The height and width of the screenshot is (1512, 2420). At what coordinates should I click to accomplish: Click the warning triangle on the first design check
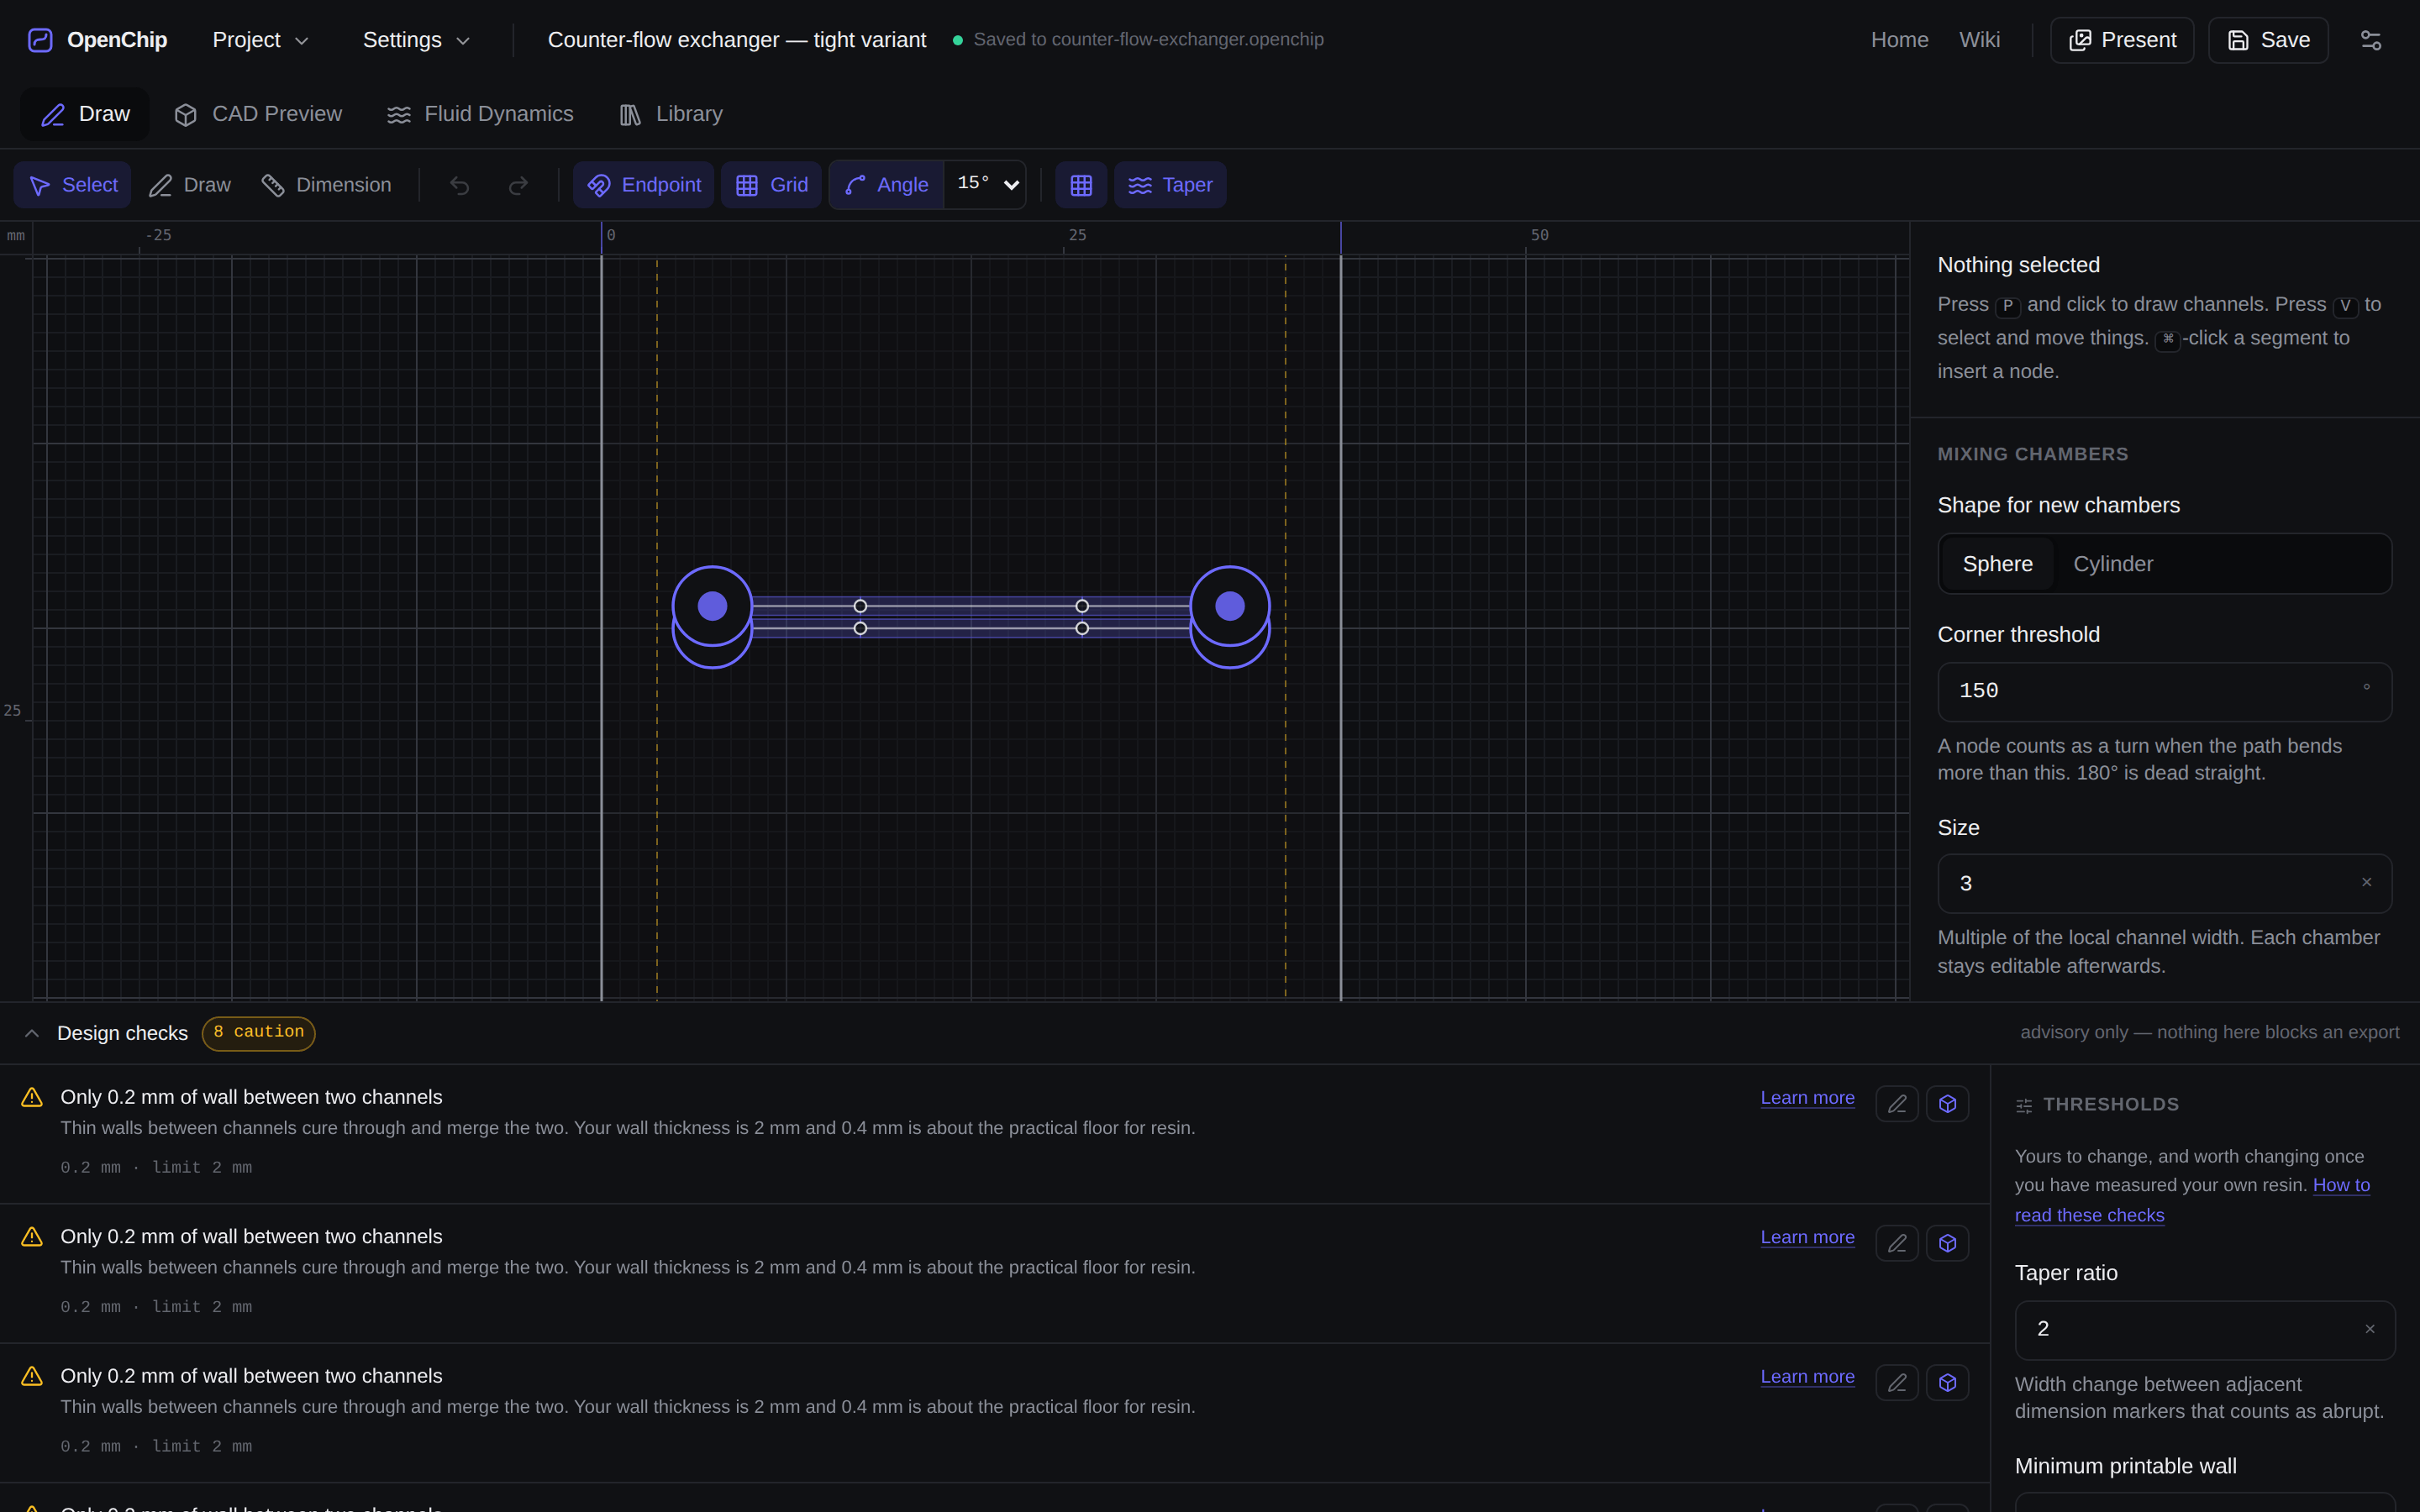click(x=32, y=1098)
